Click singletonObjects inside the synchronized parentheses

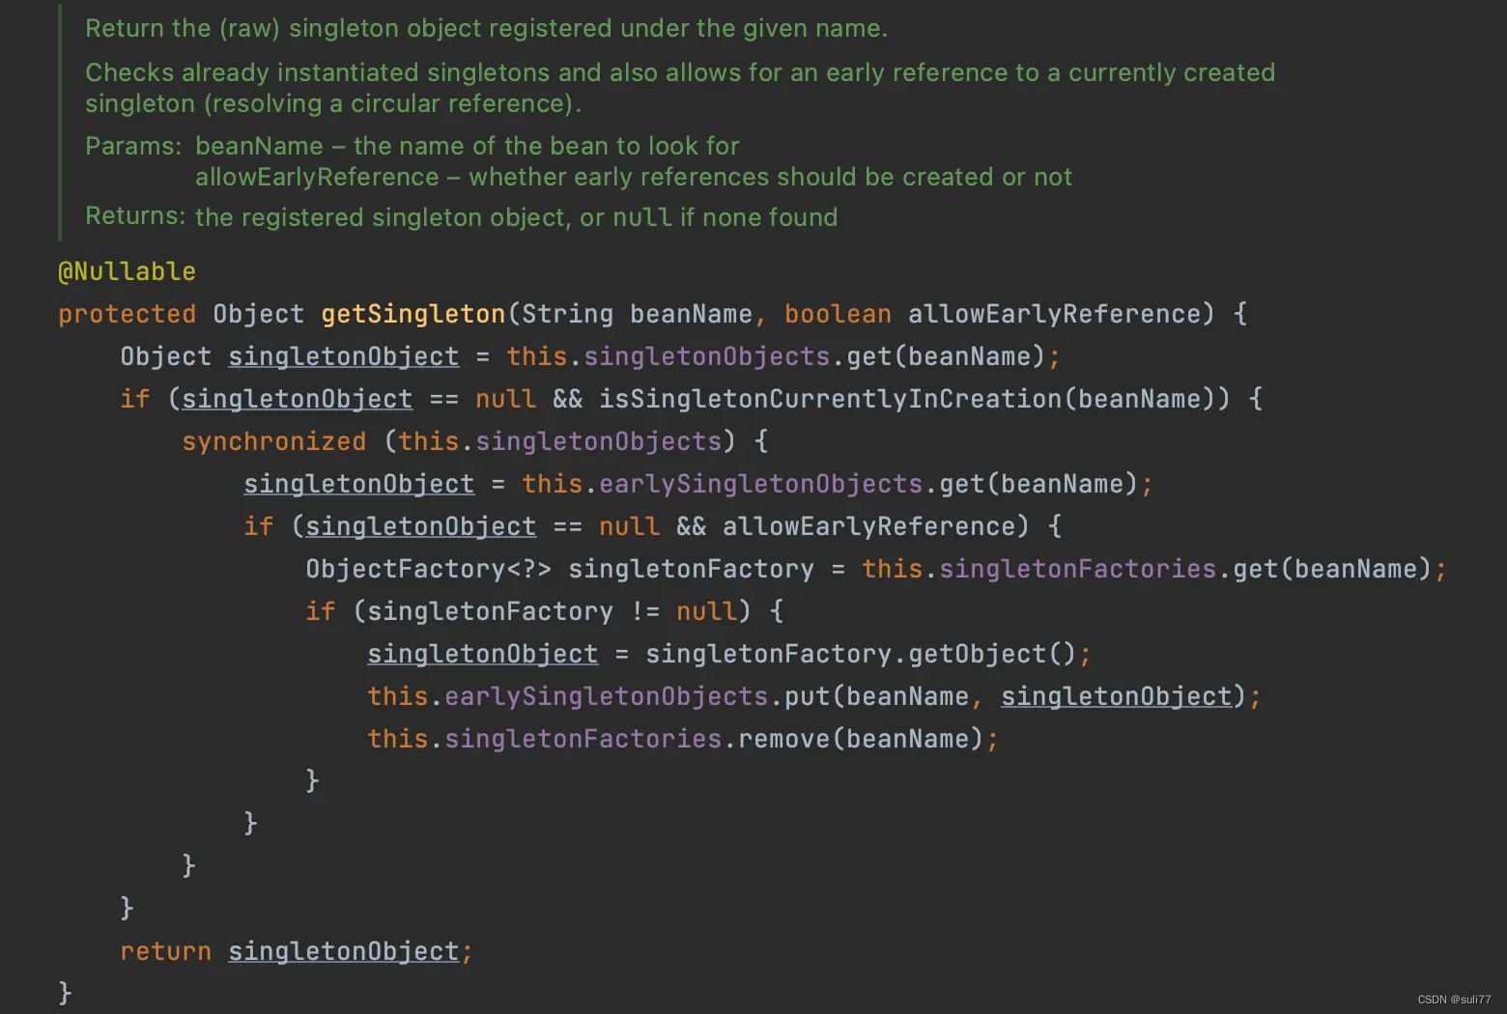[x=598, y=441]
